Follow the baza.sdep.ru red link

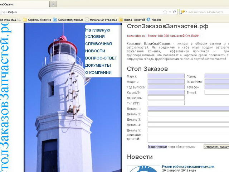coord(164,36)
